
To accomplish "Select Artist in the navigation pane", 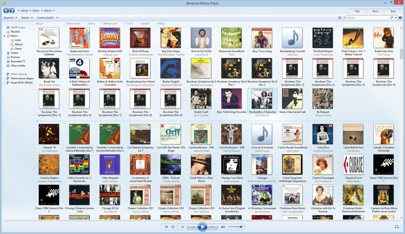I will coord(18,40).
